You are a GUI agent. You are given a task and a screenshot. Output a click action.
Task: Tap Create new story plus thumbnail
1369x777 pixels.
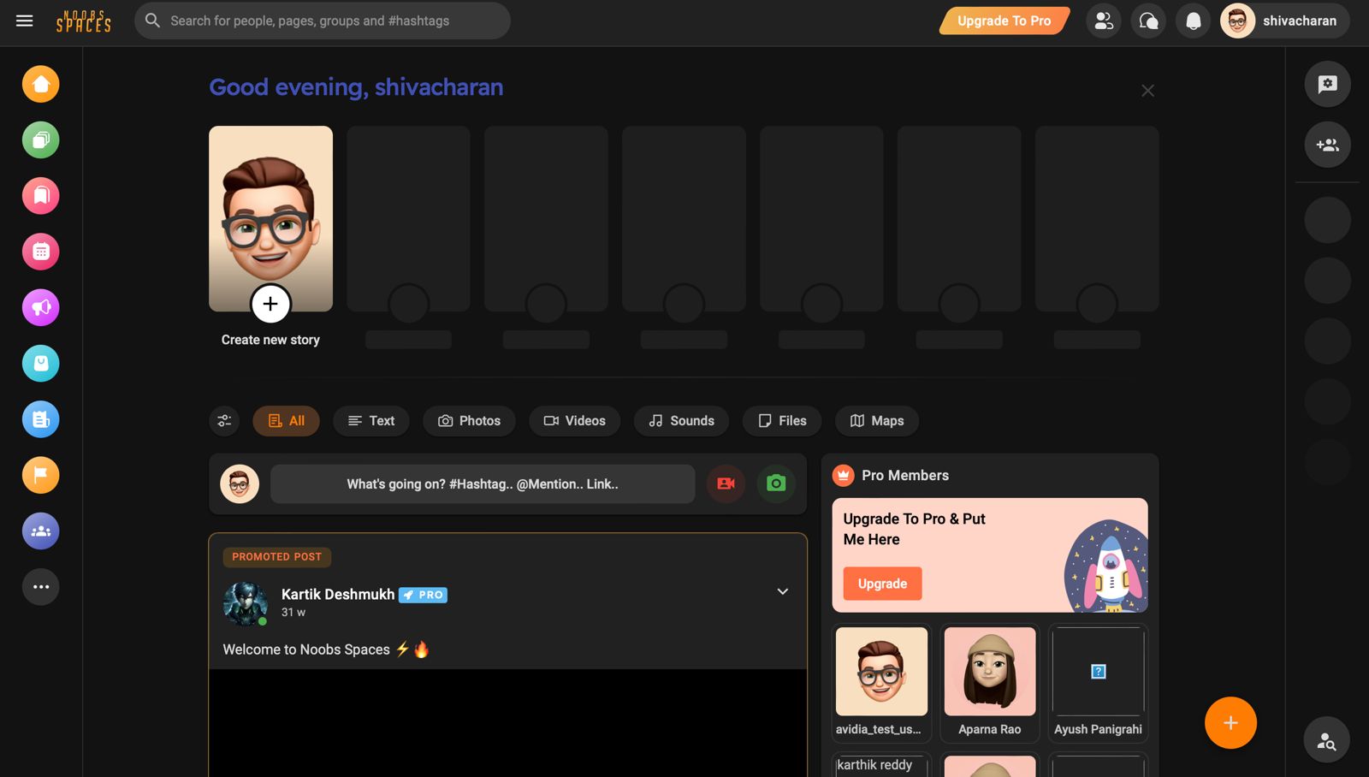(270, 304)
